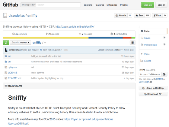The image size is (169, 127).
Task: Click the Pull requests sidebar icon
Action: pyautogui.click(x=142, y=45)
